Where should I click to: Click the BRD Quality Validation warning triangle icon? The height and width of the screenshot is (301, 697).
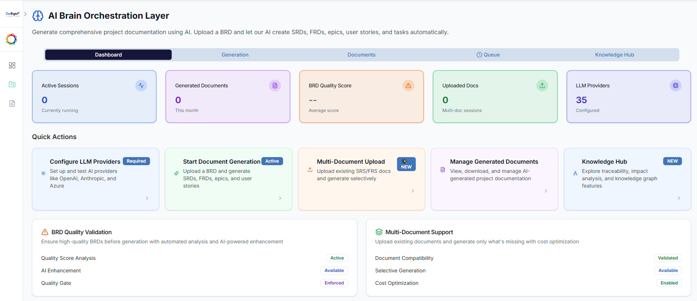pyautogui.click(x=45, y=232)
